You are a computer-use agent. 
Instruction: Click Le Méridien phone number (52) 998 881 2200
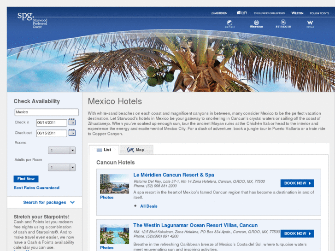[x=161, y=186]
